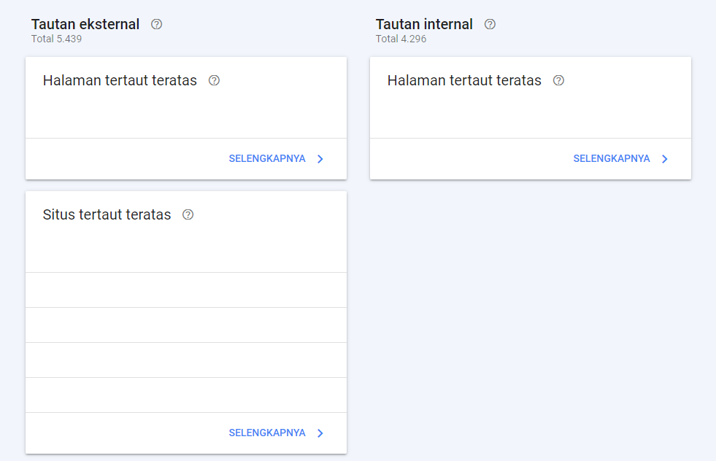The image size is (716, 461).
Task: Open help for internal Halaman tertaut teratas
Action: [x=558, y=80]
